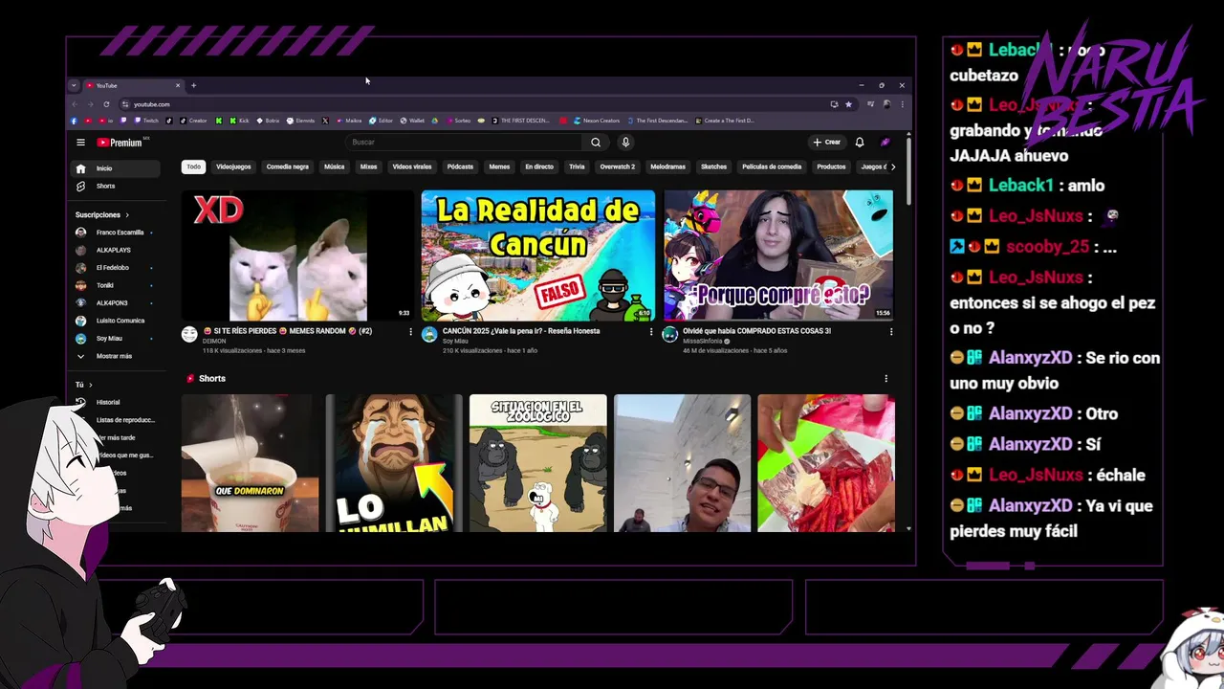Viewport: 1224px width, 689px height.
Task: Select the Memes filter chip
Action: 499,167
